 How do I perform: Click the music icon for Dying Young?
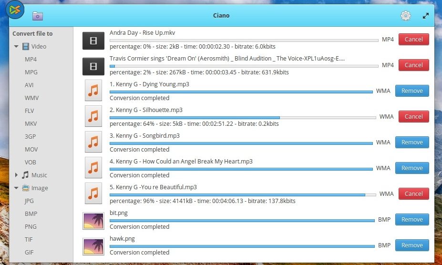click(93, 91)
